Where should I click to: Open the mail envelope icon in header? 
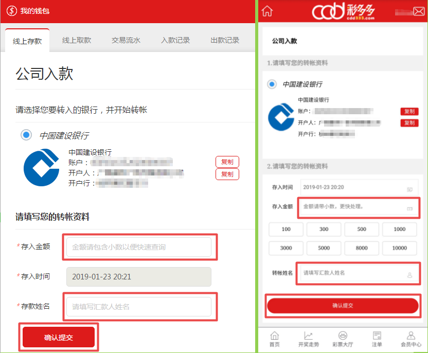(419, 11)
